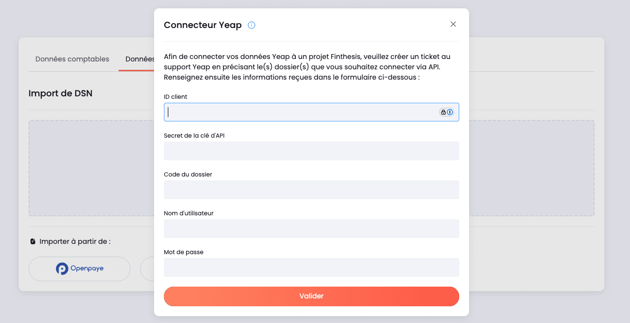Click the "Secret de la clé d'API" field
The image size is (630, 323).
pyautogui.click(x=311, y=151)
